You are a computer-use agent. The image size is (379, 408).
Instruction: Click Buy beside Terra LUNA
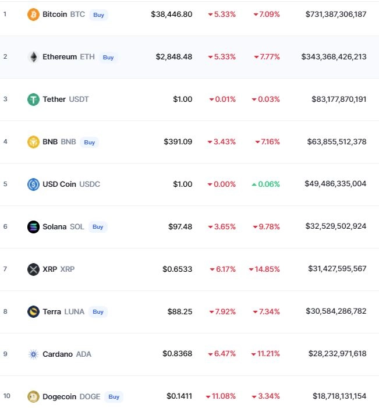pyautogui.click(x=98, y=312)
